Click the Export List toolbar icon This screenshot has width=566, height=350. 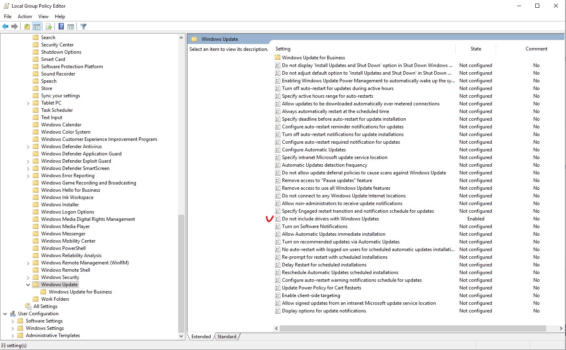[49, 27]
